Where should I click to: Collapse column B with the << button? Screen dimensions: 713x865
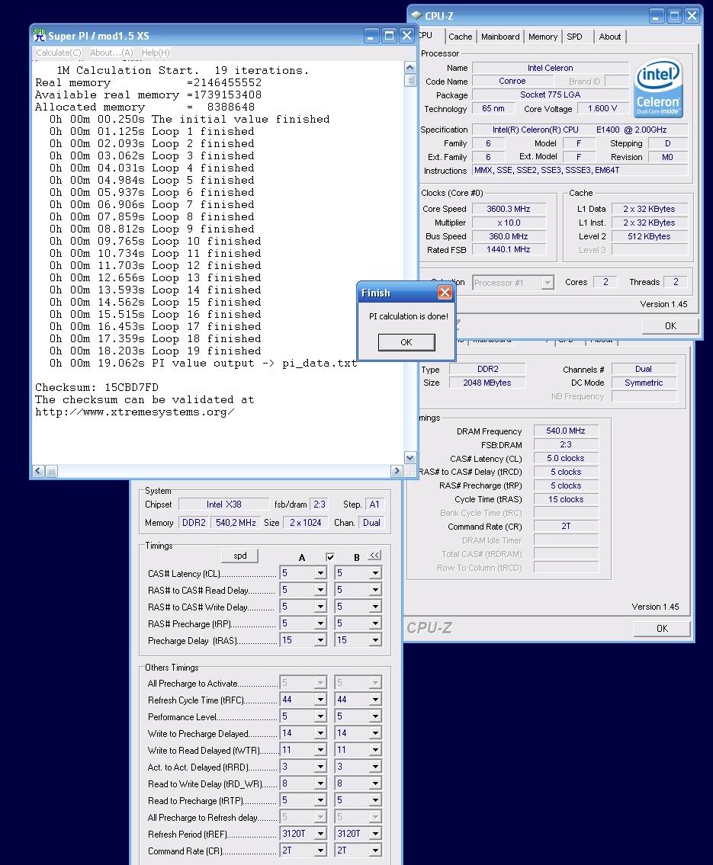click(x=374, y=556)
